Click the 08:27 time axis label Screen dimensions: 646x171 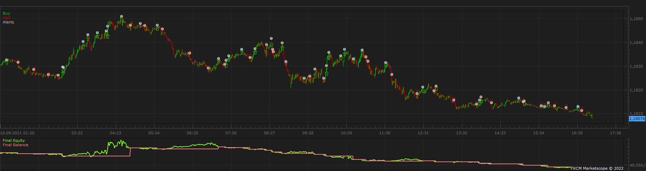point(269,133)
